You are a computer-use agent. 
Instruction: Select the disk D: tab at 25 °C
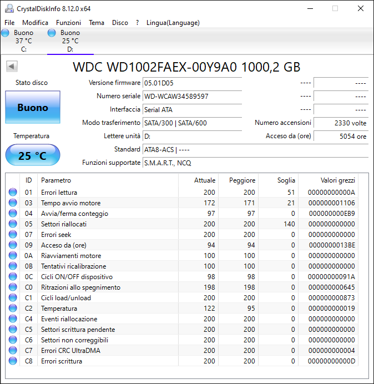point(70,41)
